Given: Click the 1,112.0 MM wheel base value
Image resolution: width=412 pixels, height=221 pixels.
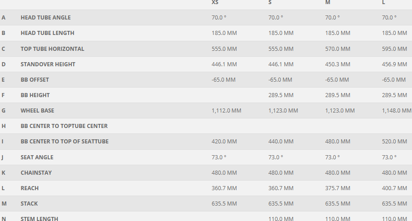Looking at the screenshot, I should pos(226,111).
